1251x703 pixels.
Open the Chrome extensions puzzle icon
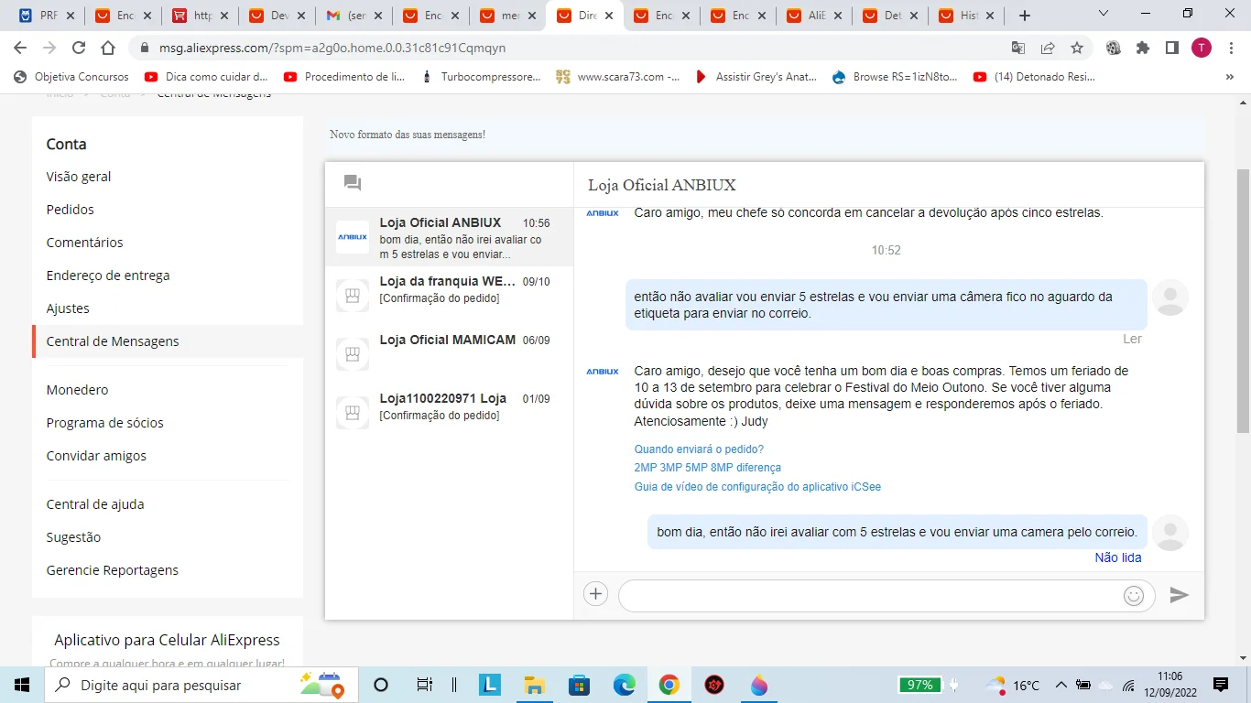(1143, 48)
